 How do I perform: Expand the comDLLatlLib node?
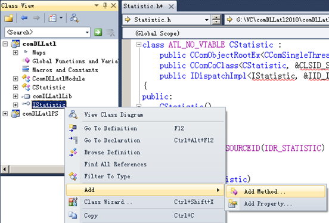15,96
